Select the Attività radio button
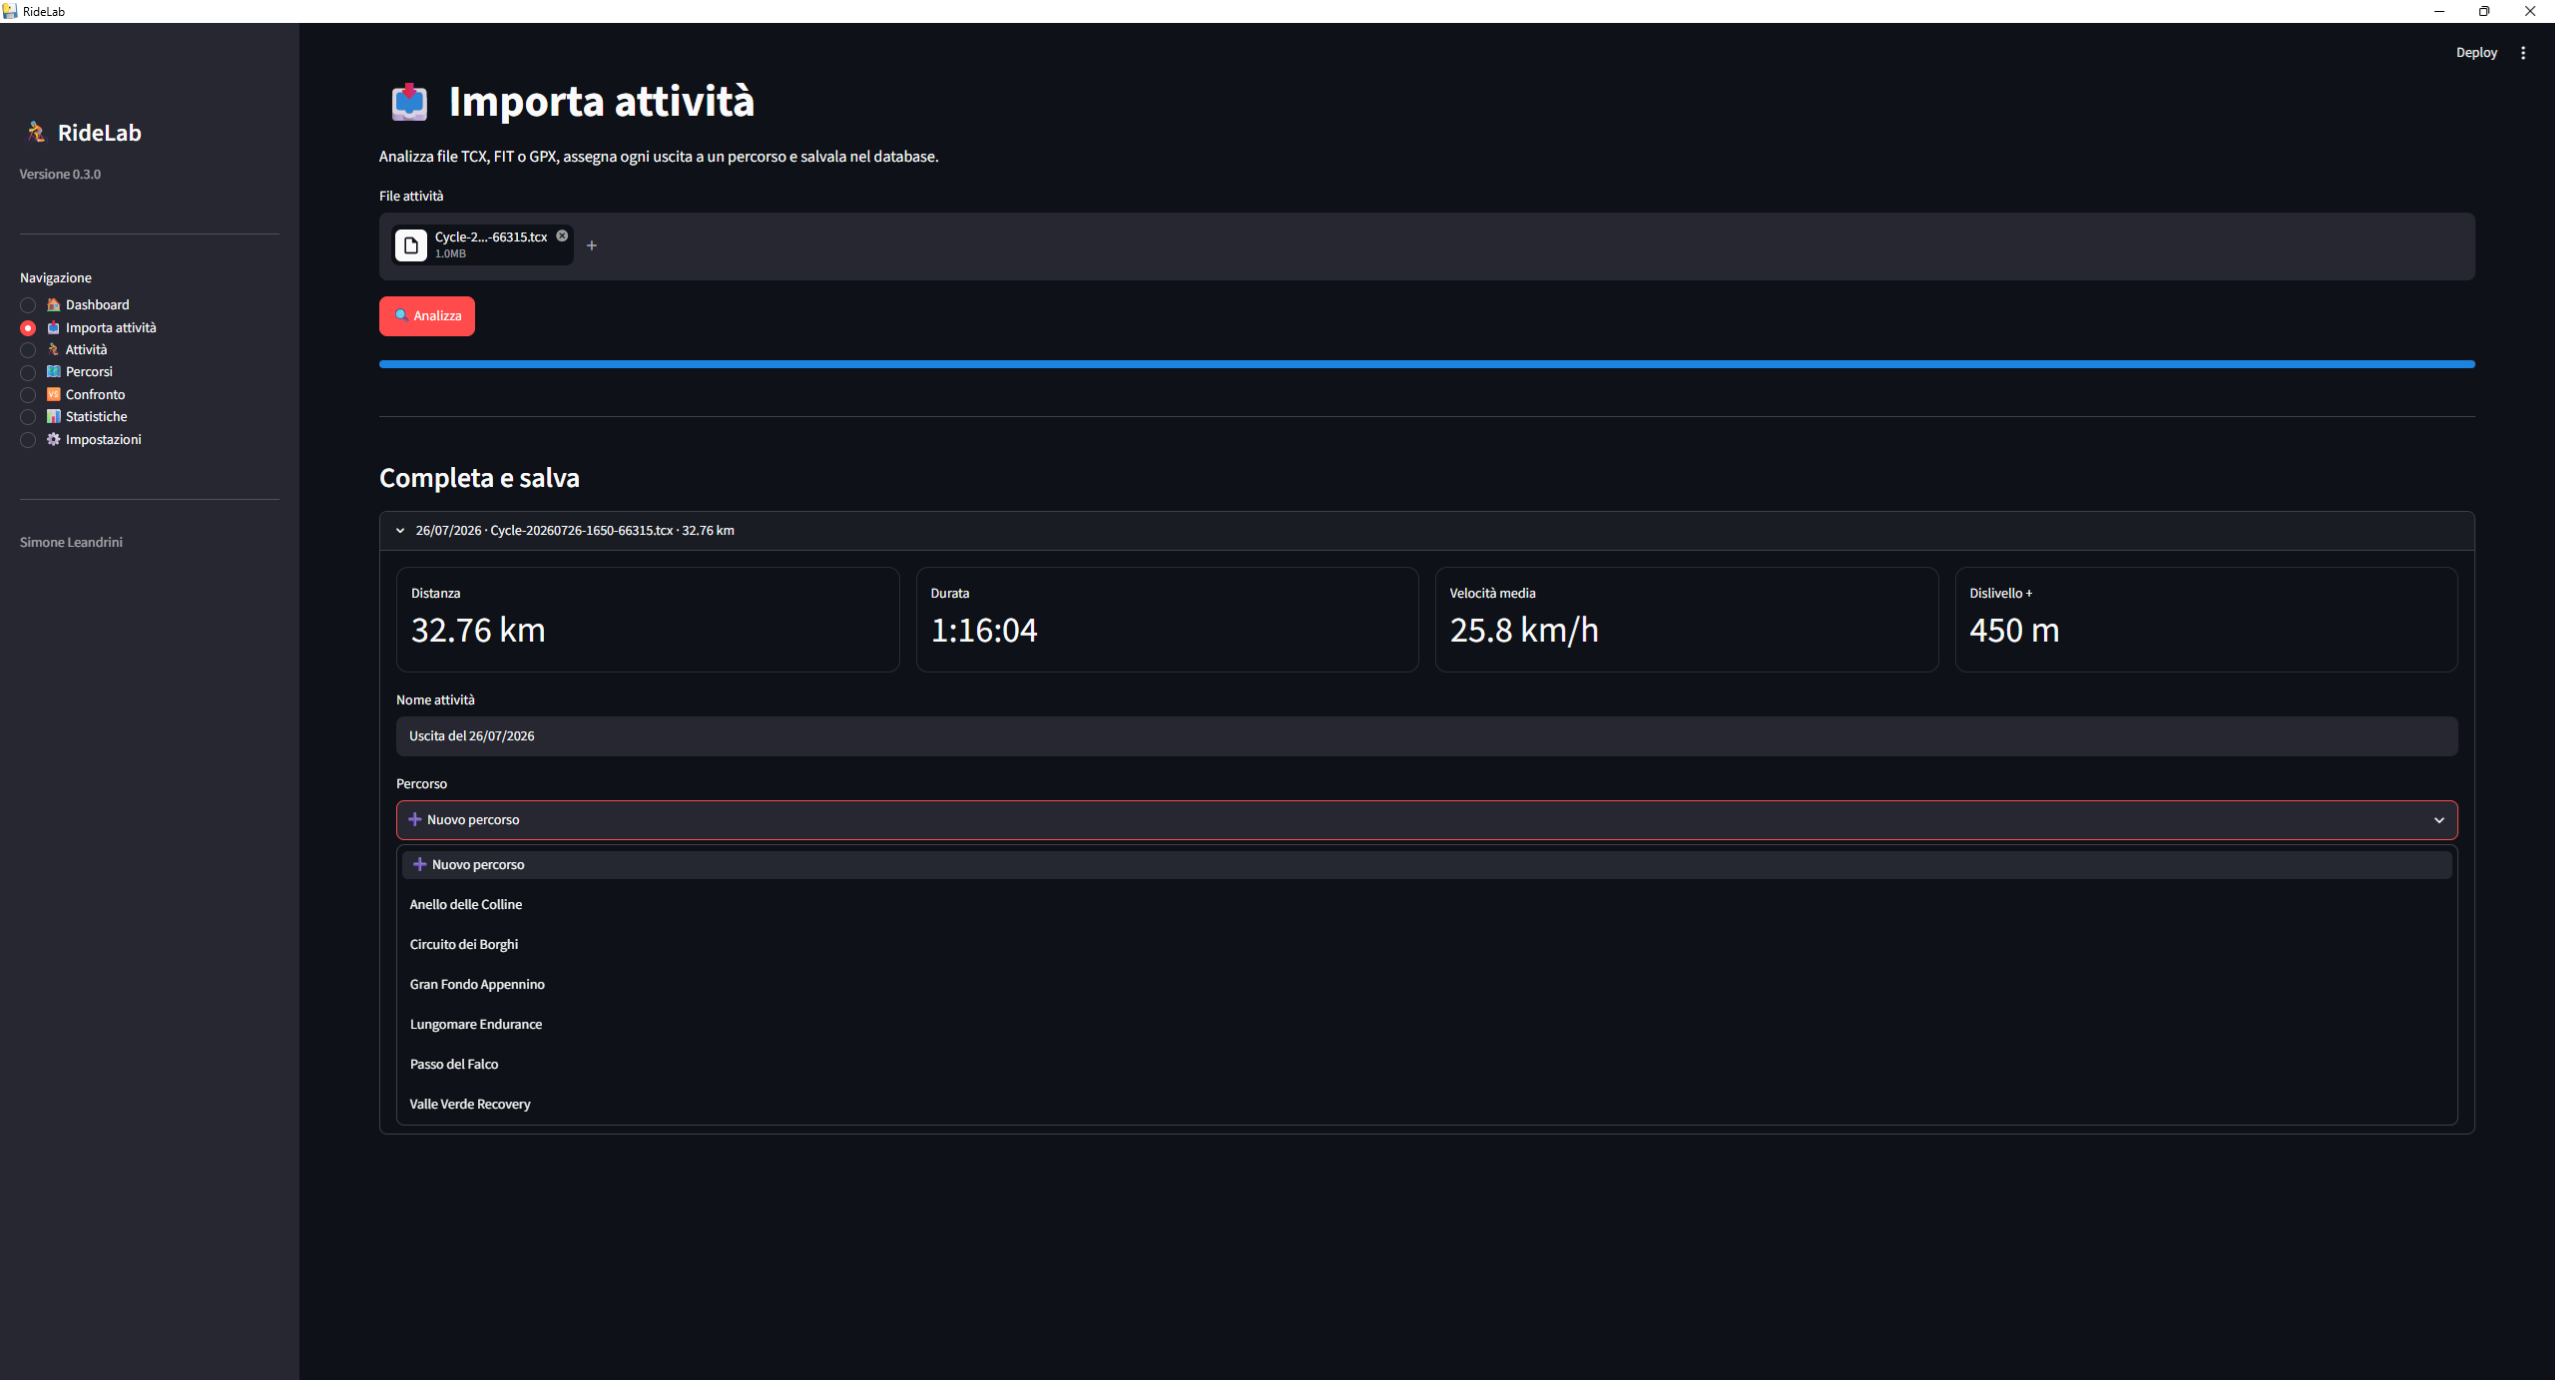2555x1380 pixels. click(28, 350)
